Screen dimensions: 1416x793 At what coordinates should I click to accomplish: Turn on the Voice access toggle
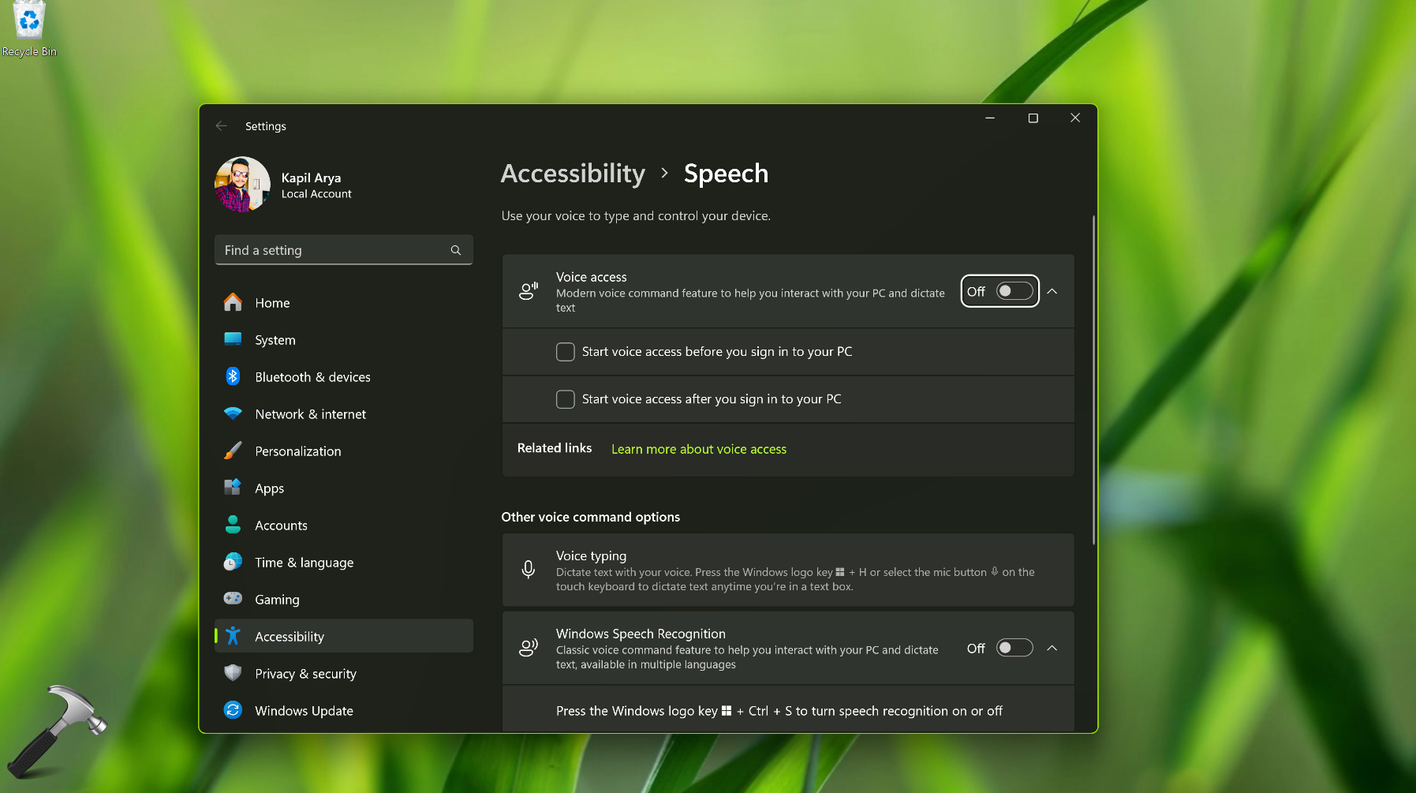1014,291
